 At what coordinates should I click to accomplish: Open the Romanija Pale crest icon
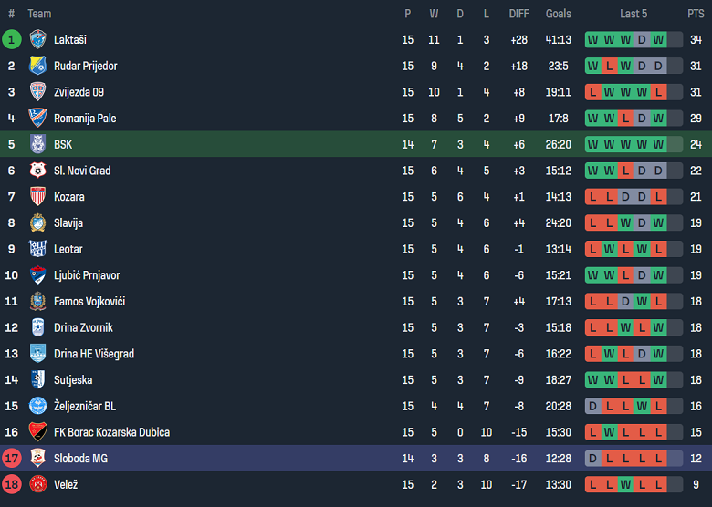pyautogui.click(x=37, y=118)
